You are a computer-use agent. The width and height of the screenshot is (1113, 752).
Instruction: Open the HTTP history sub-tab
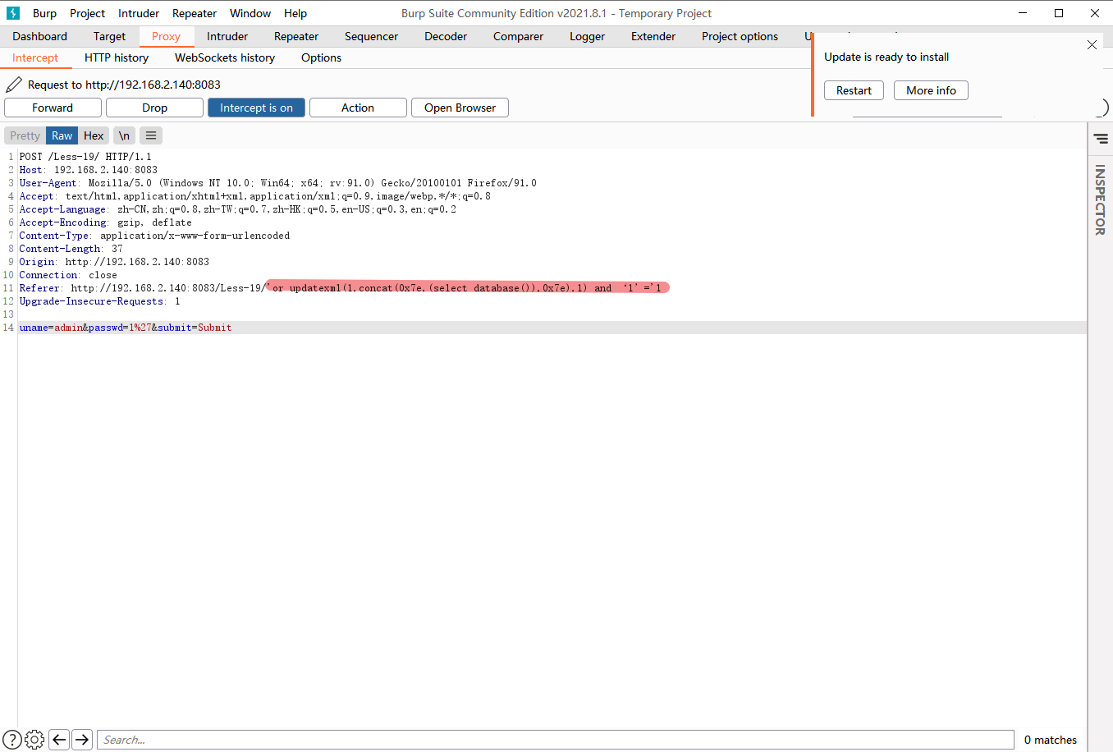(x=117, y=57)
